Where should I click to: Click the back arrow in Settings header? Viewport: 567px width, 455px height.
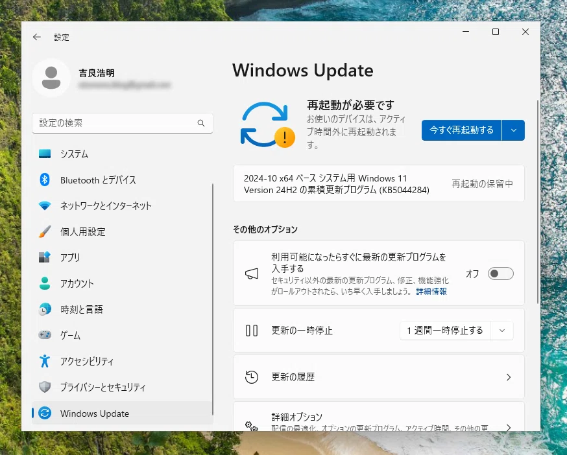pyautogui.click(x=37, y=37)
